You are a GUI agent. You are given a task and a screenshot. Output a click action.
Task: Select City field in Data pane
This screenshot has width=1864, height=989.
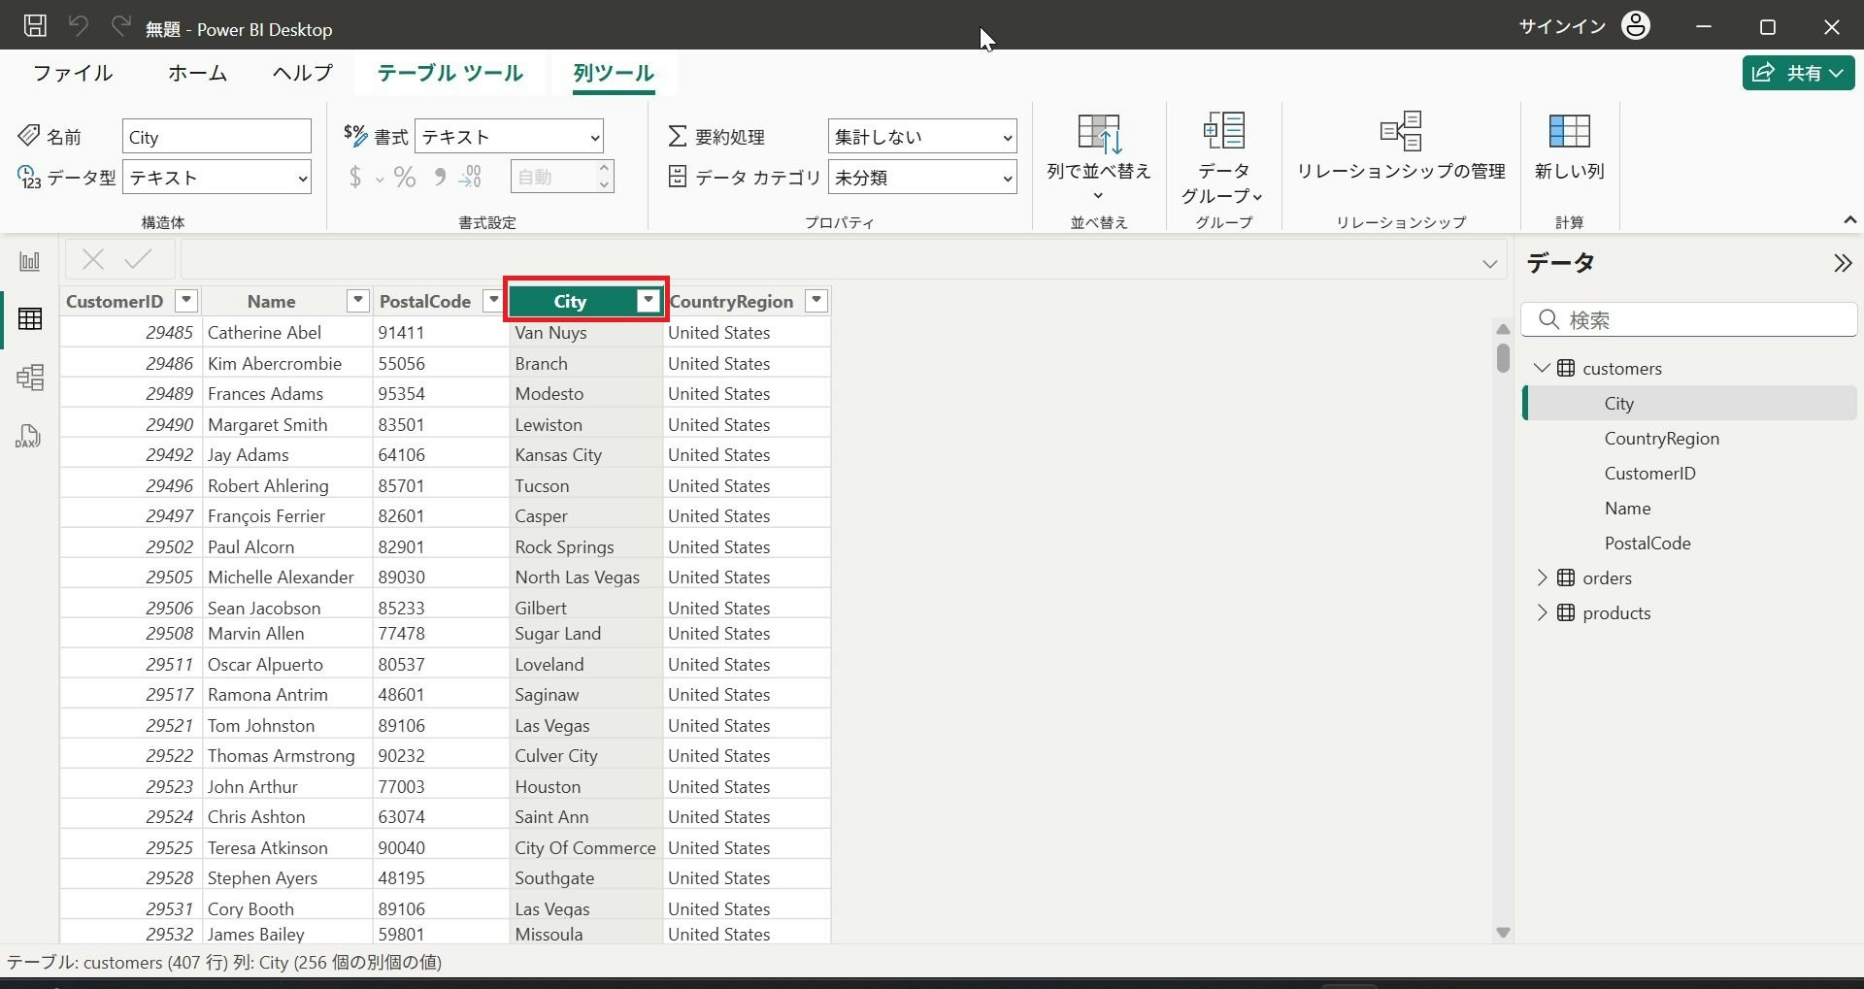click(x=1690, y=403)
